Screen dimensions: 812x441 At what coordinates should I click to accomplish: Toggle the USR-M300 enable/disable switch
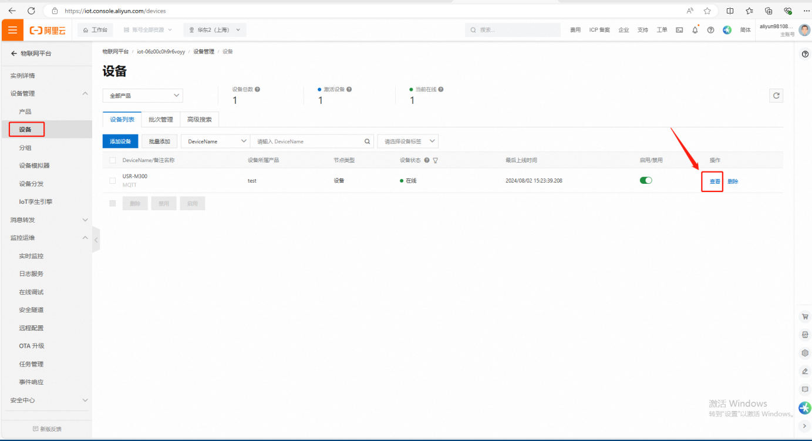(646, 180)
